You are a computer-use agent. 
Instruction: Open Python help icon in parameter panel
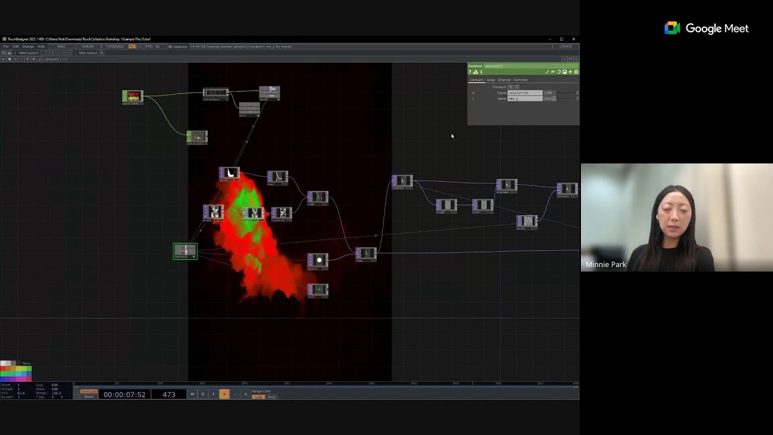475,72
